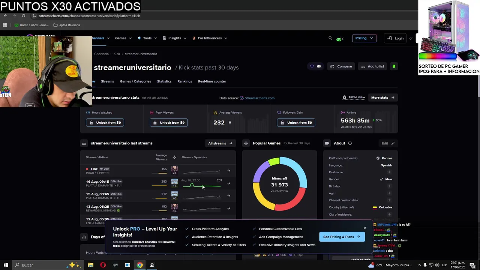The width and height of the screenshot is (480, 270).
Task: Click the Kick breadcrumb link
Action: (117, 54)
